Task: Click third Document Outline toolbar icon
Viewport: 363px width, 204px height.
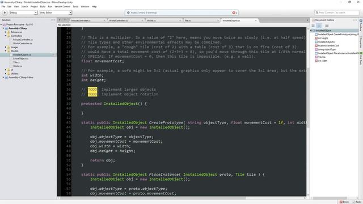Action: [x=327, y=25]
